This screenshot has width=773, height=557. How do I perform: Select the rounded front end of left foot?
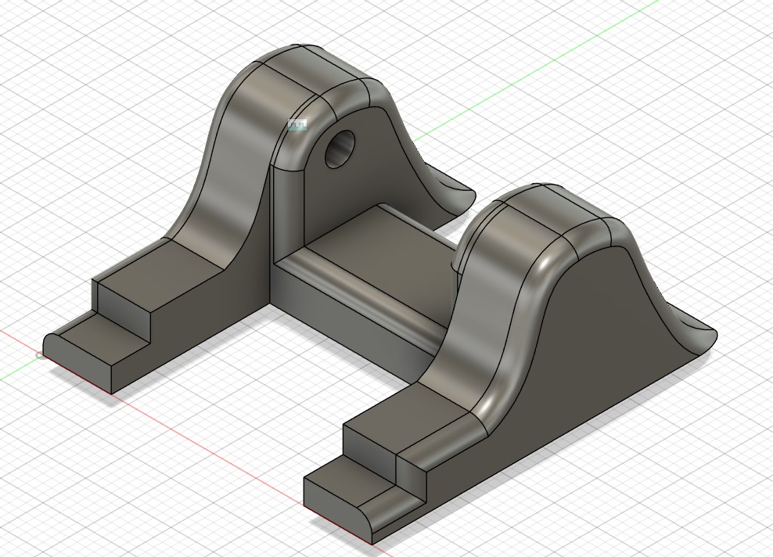(x=49, y=347)
